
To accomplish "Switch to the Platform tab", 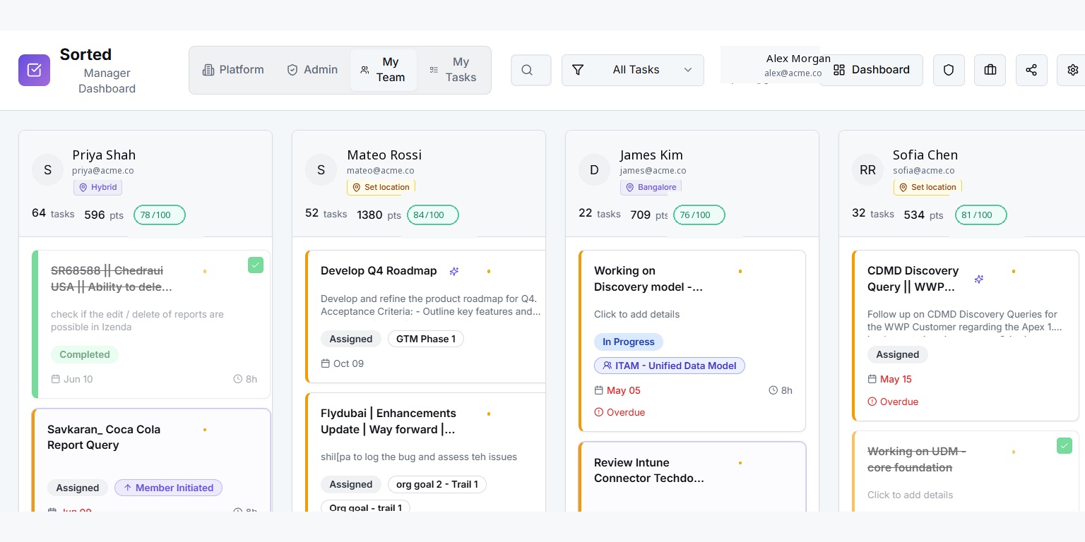I will [x=233, y=70].
